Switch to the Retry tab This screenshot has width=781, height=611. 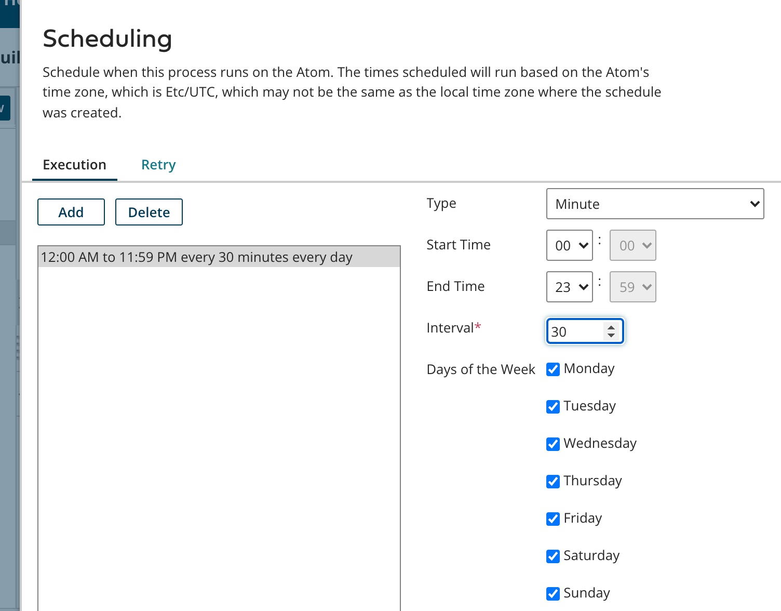(158, 165)
